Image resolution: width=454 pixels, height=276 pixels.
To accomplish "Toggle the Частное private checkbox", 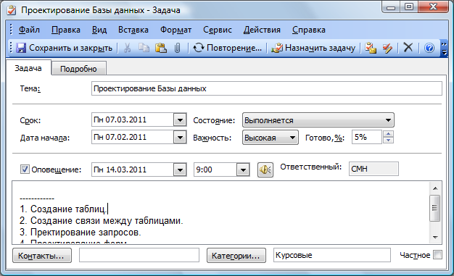I will [437, 255].
